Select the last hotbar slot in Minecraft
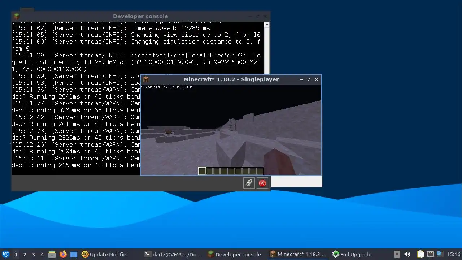Image resolution: width=462 pixels, height=260 pixels. click(260, 171)
